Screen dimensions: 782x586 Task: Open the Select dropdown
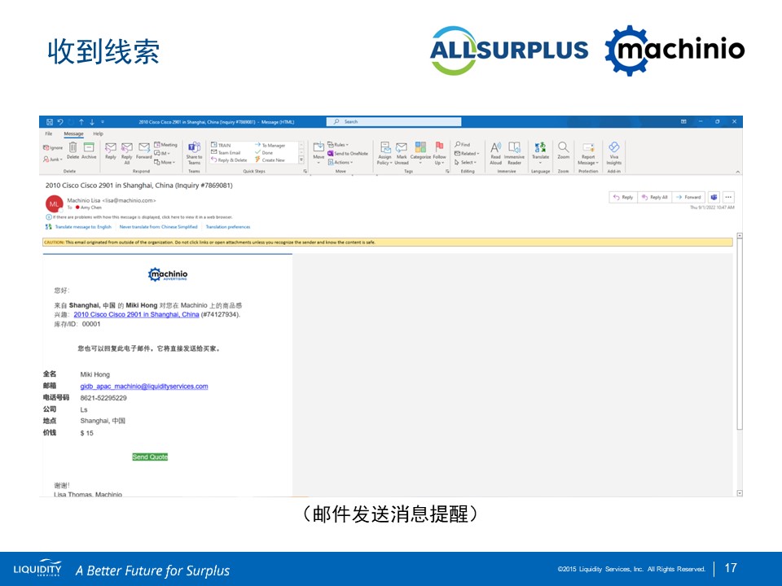pos(465,162)
